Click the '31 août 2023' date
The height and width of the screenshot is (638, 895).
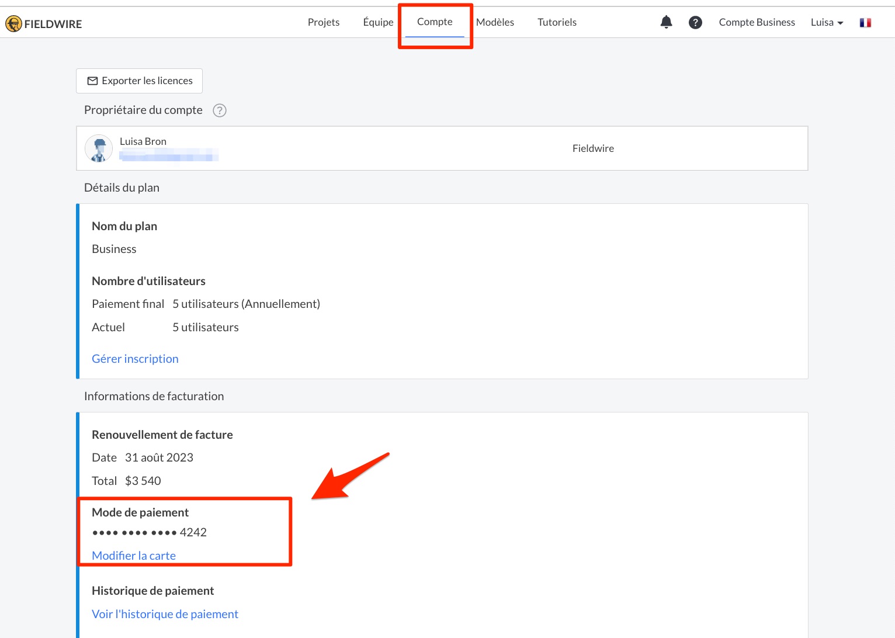(x=159, y=457)
